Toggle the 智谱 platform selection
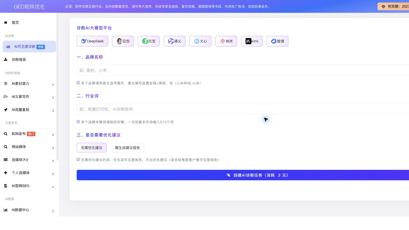Viewport: 409px width, 230px height. pos(277,41)
